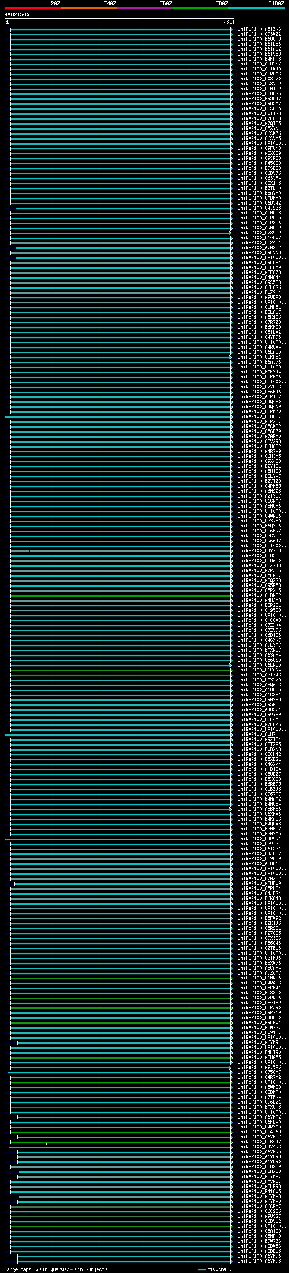Open hit UniRef100_B6UGR9
Viewport: 289px width, 1273px height.
pos(259,39)
